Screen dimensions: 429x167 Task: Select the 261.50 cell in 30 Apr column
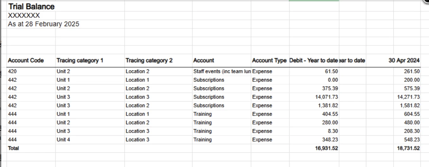[x=412, y=72]
